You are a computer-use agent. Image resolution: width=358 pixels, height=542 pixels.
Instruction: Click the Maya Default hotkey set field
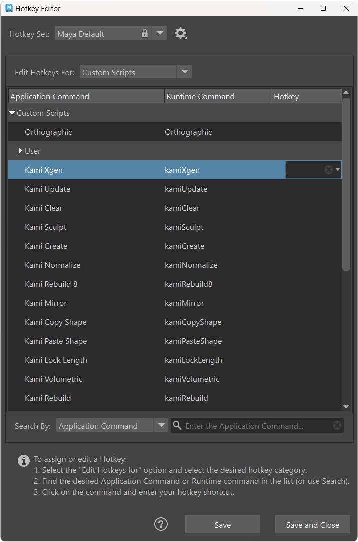pos(103,33)
